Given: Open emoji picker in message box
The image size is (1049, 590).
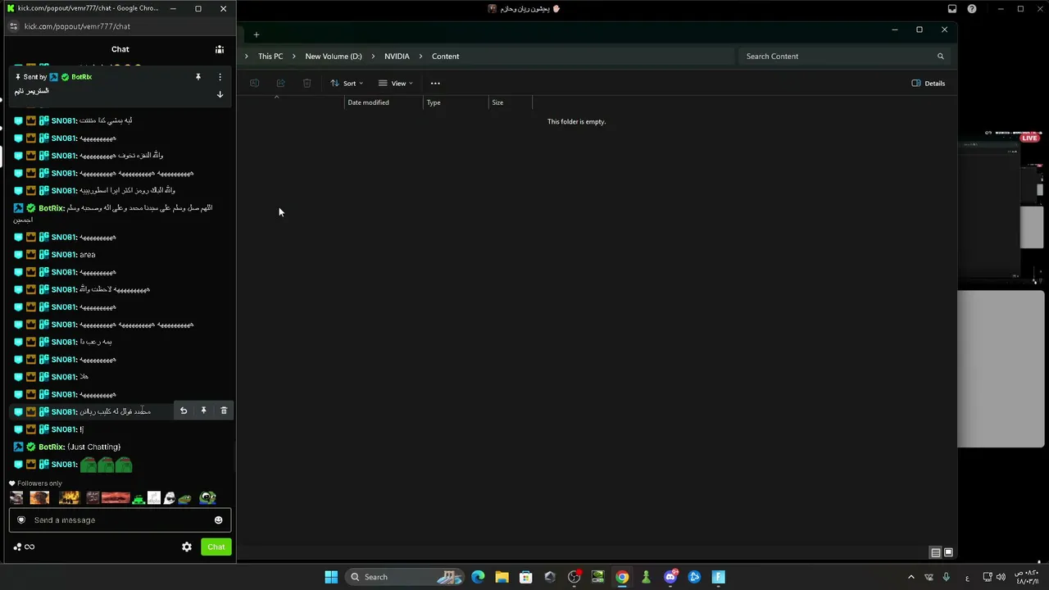Looking at the screenshot, I should 218,520.
